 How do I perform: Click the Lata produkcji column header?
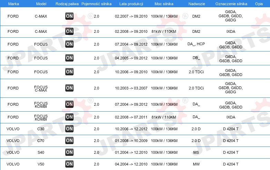coord(131,4)
